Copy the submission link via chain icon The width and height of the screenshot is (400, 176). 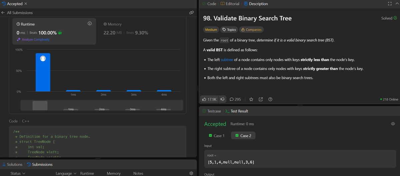[191, 13]
